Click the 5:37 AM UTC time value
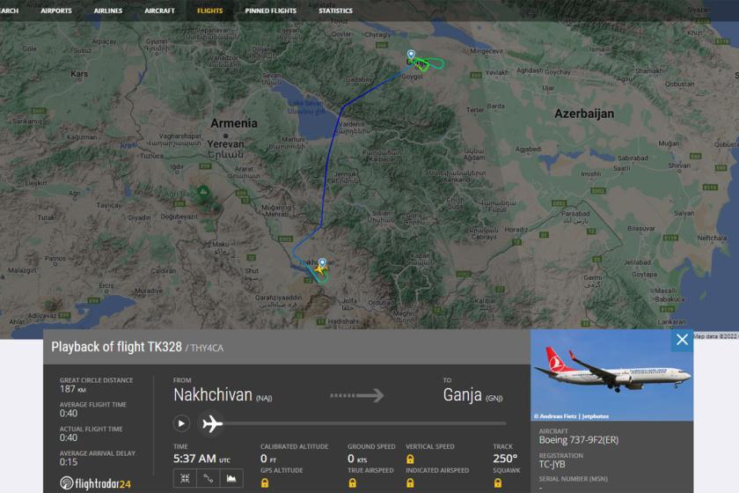739x493 pixels. (x=201, y=459)
